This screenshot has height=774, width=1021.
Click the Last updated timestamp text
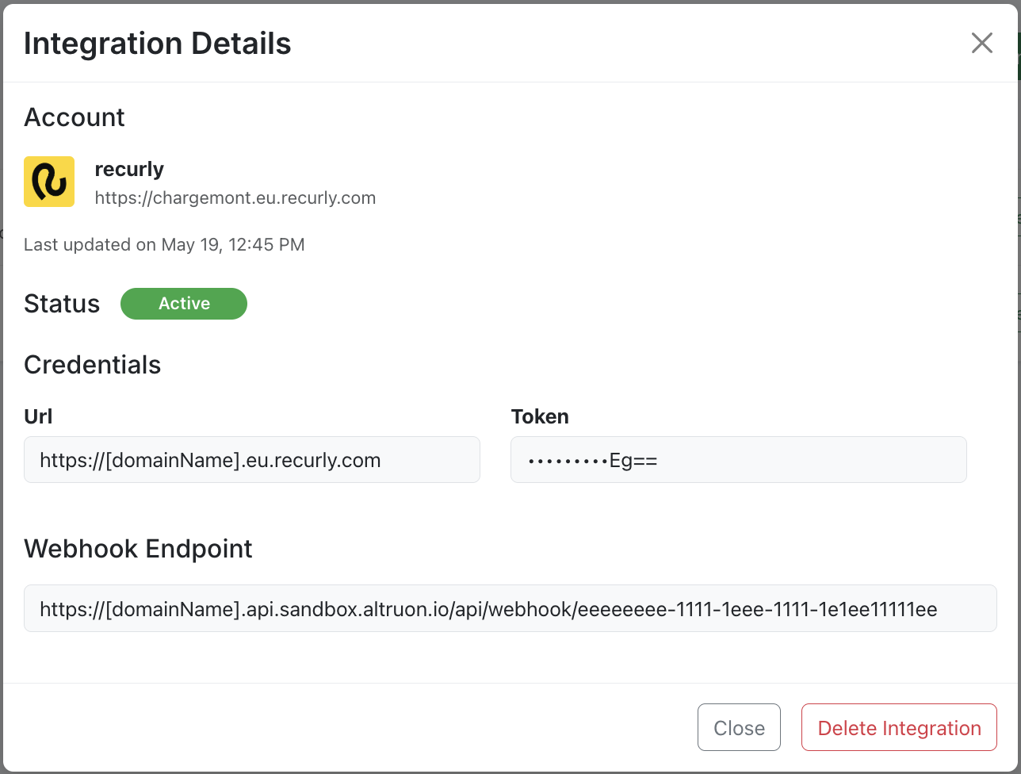coord(164,244)
